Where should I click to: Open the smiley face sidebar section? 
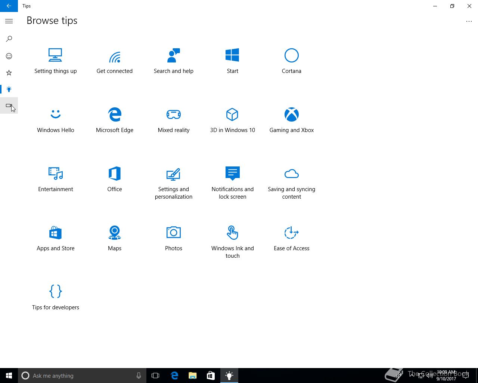coord(9,56)
